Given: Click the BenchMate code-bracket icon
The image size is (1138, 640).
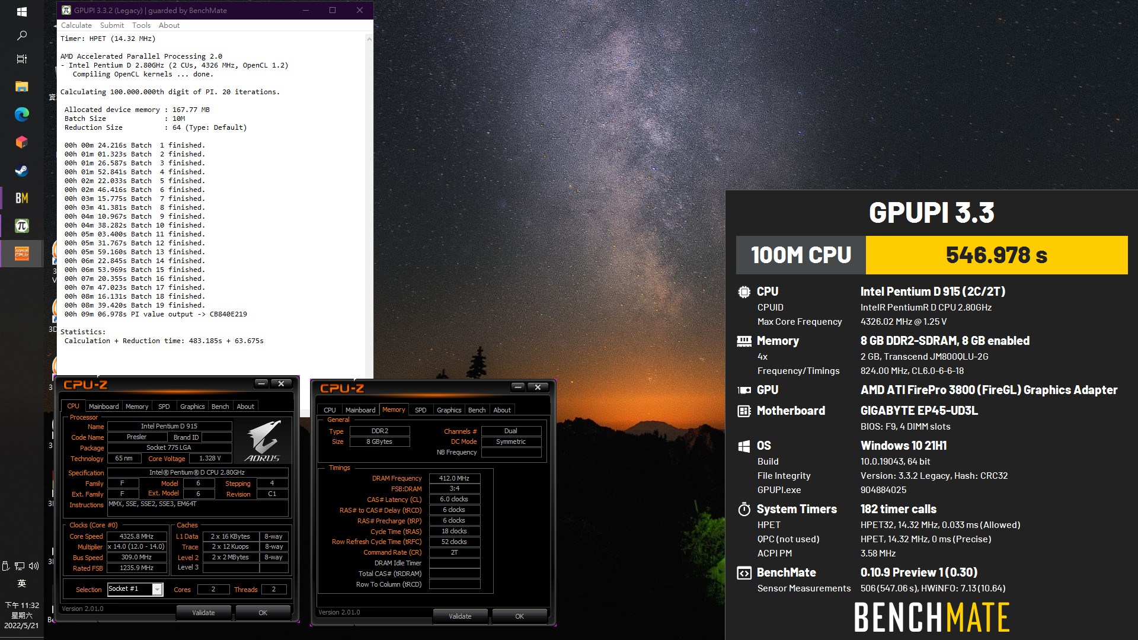Looking at the screenshot, I should pyautogui.click(x=744, y=573).
